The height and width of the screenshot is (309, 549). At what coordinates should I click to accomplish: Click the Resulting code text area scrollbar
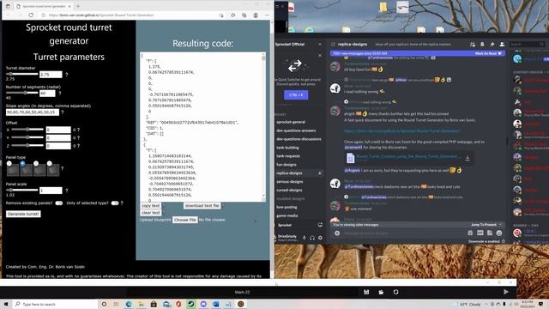[x=263, y=127]
